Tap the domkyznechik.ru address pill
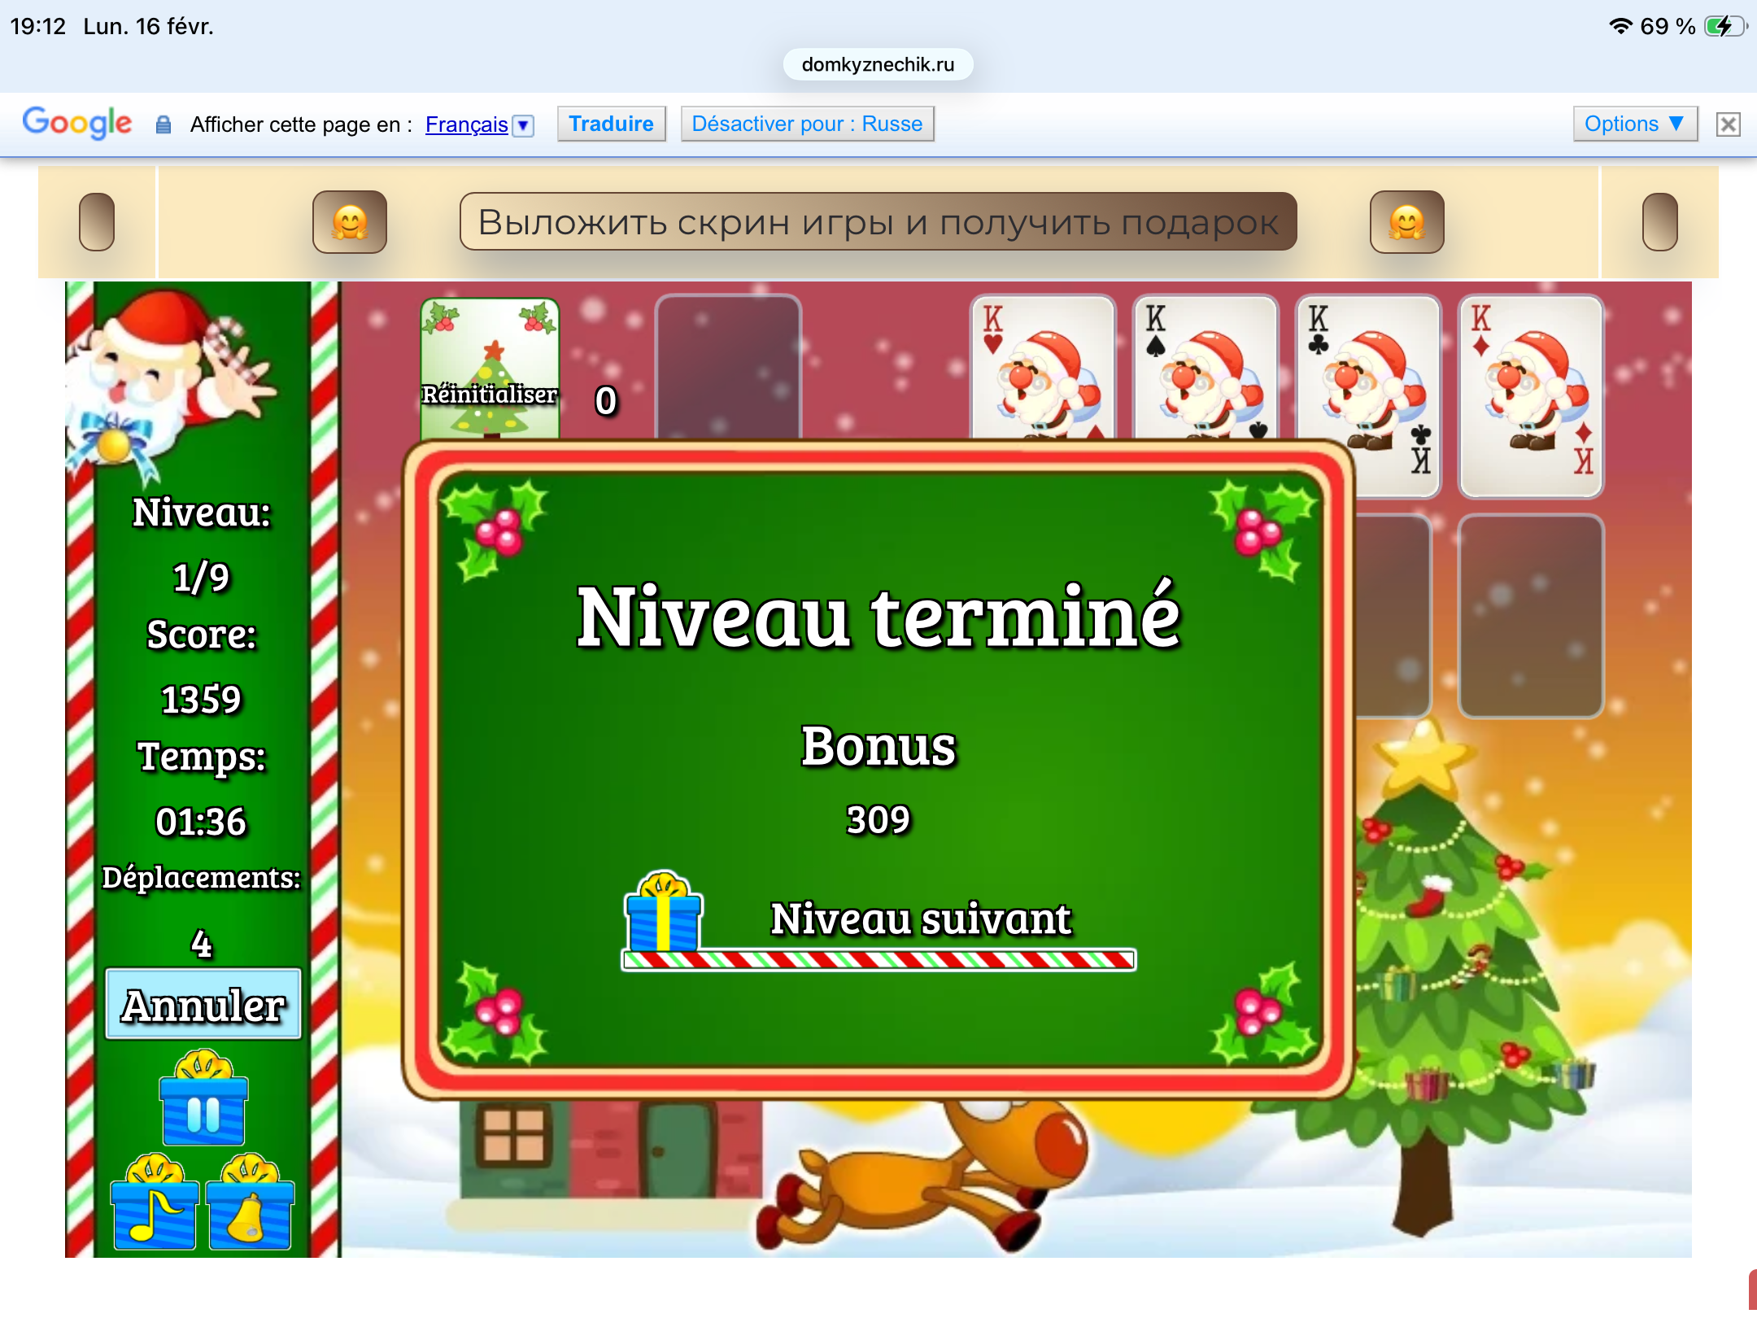The image size is (1757, 1318). (878, 64)
